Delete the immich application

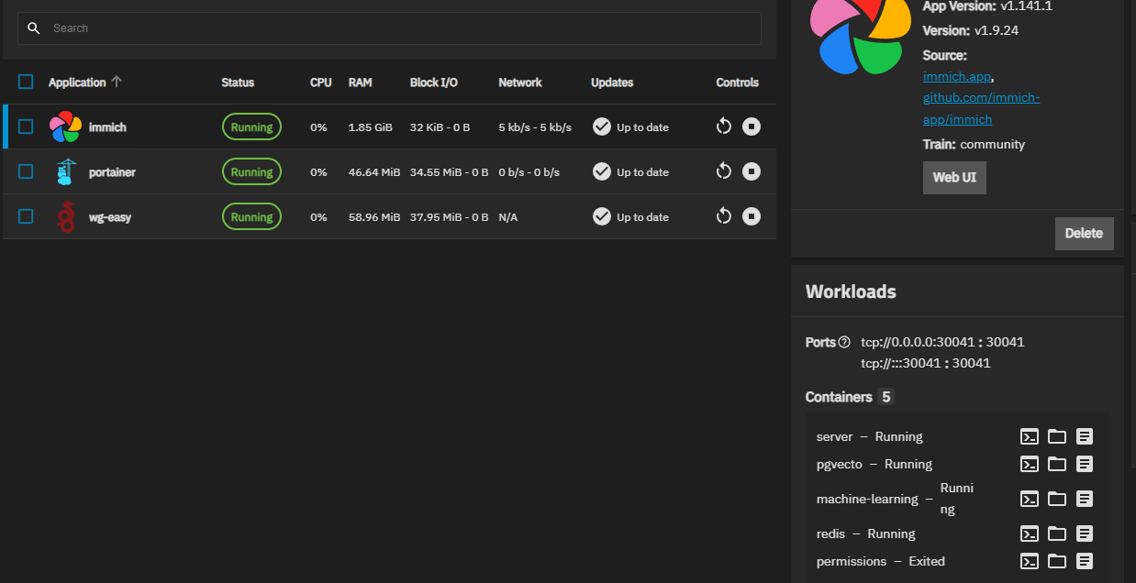(1084, 234)
